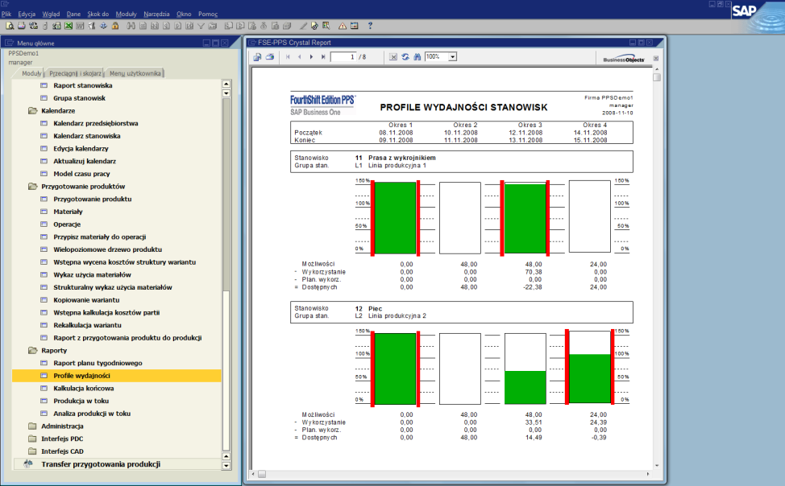Click the Stop Loading icon in report toolbar
This screenshot has height=486, width=785.
coord(393,57)
